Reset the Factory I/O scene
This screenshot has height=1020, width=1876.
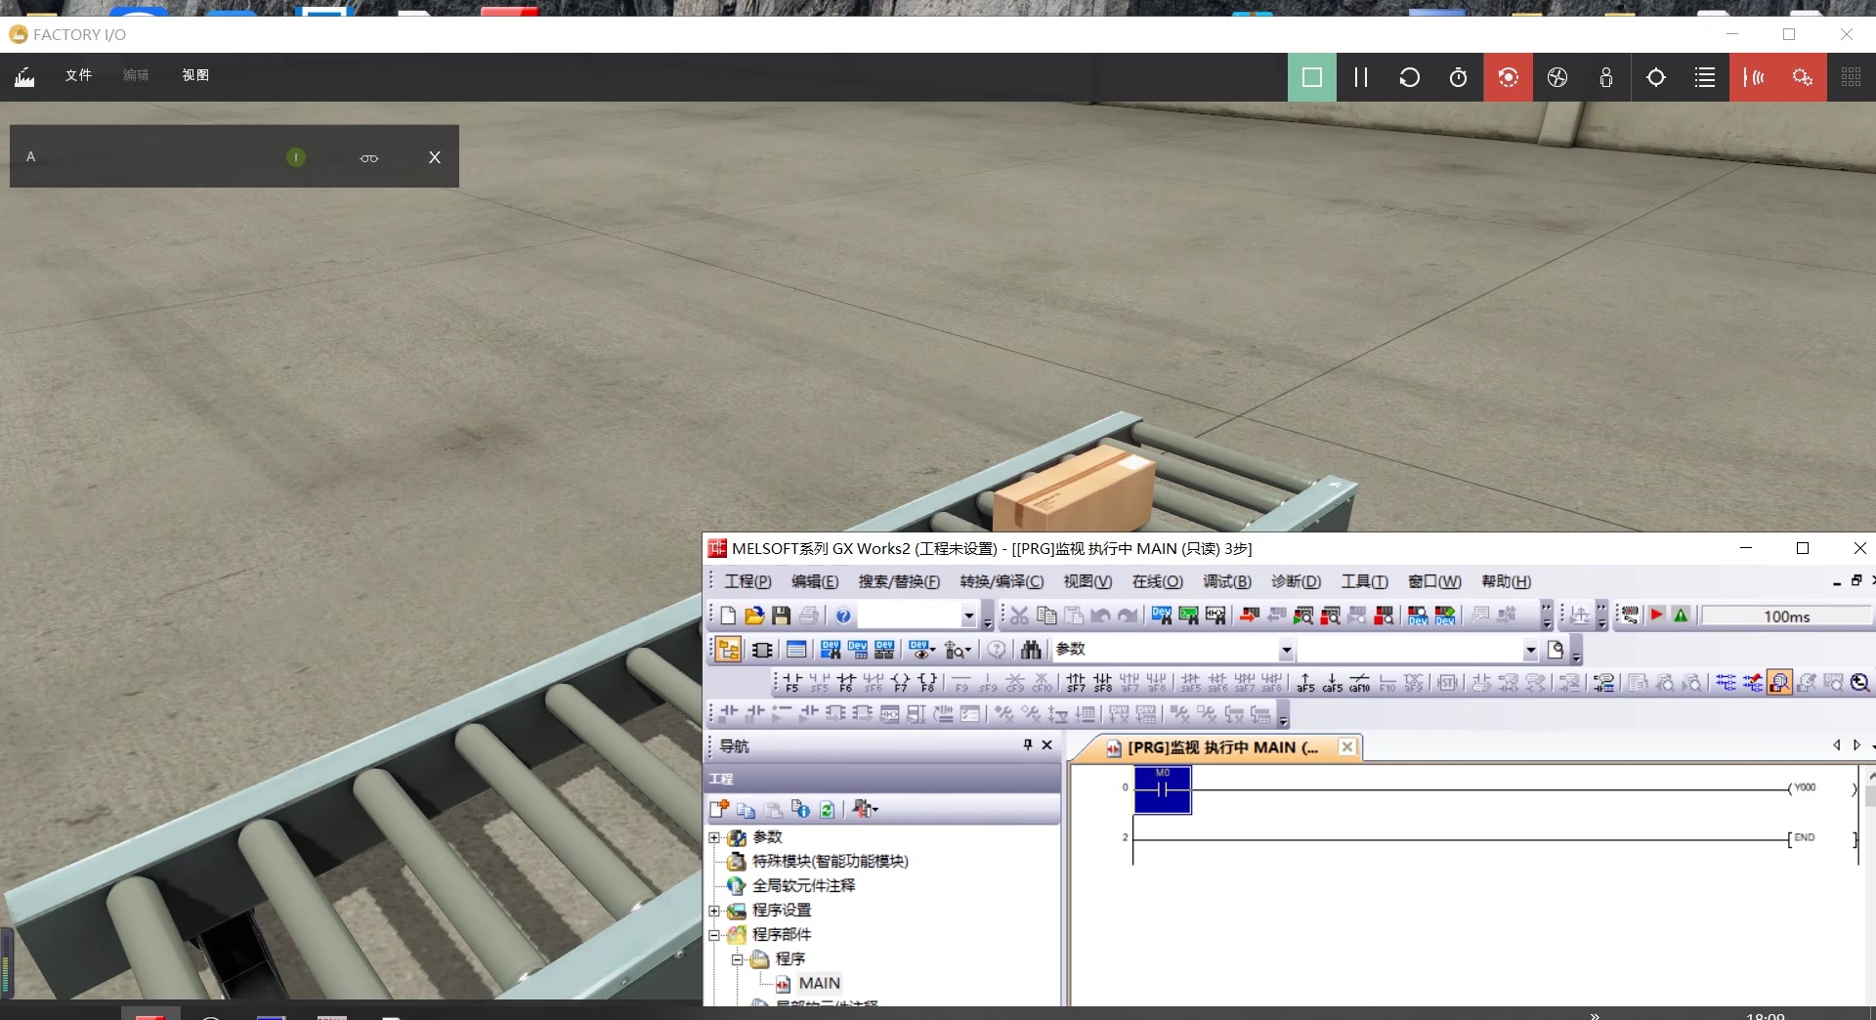(x=1409, y=77)
